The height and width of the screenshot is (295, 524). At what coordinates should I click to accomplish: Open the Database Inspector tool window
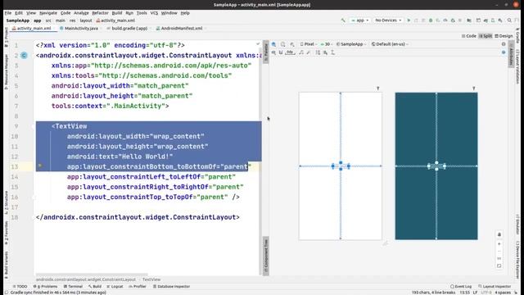click(x=171, y=286)
